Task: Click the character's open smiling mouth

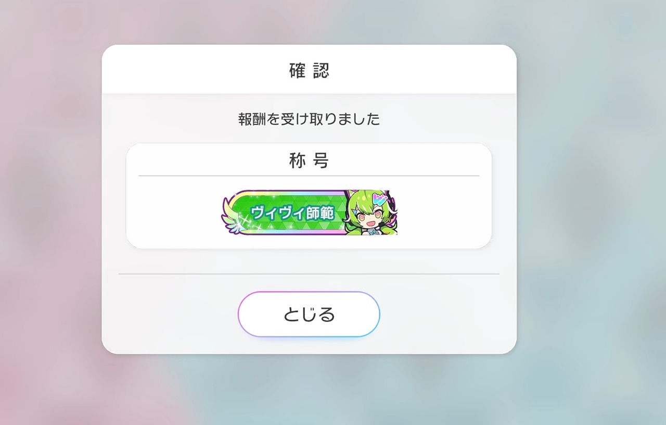Action: (372, 222)
